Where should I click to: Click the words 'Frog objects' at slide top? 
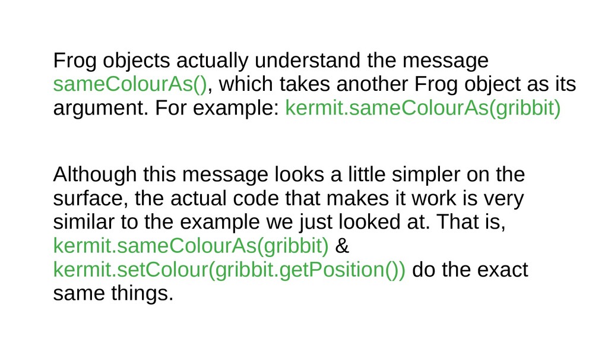(x=112, y=61)
